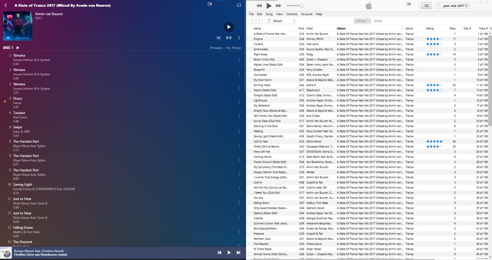Click the iTunes search field with 'year mix 2017'
This screenshot has height=260, width=492.
(453, 6)
